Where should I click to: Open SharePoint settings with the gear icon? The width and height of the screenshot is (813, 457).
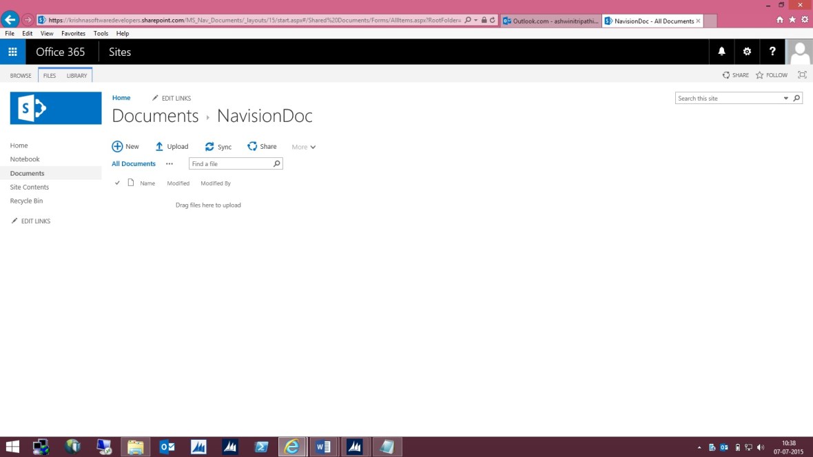pos(747,51)
